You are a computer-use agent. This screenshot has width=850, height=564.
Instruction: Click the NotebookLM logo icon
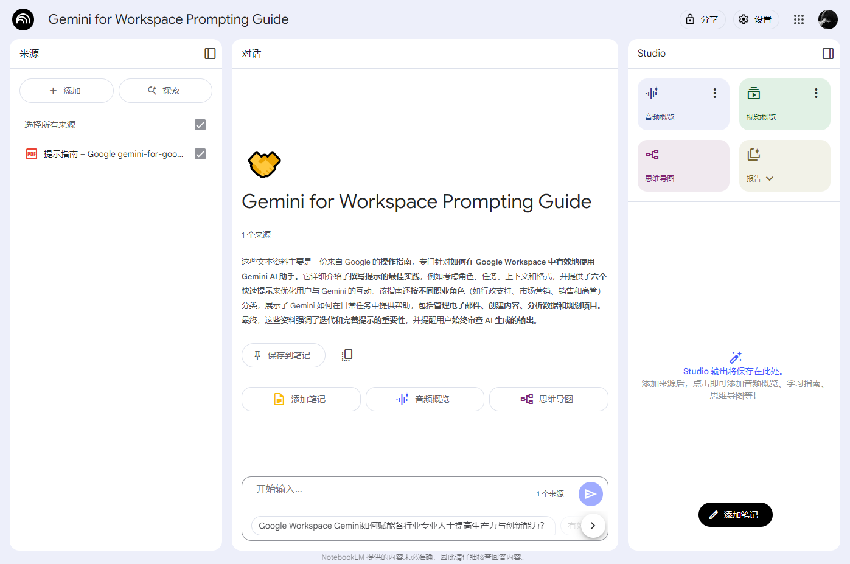click(x=23, y=19)
